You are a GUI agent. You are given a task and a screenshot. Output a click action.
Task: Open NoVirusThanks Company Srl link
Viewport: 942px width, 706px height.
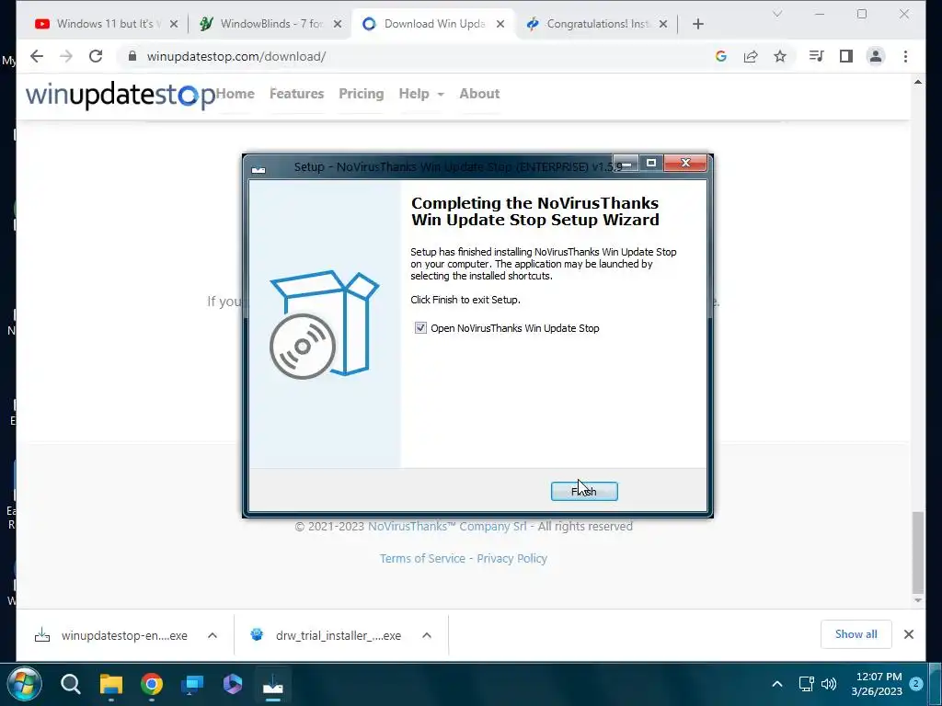[447, 527]
